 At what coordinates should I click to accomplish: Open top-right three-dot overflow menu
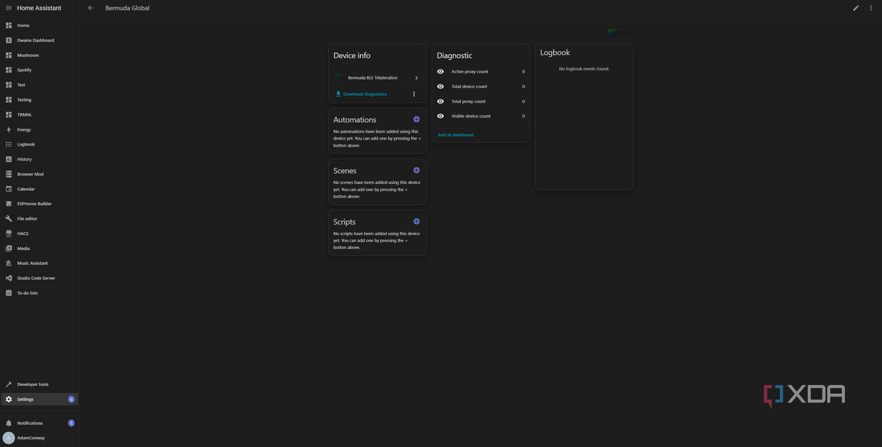(x=871, y=8)
